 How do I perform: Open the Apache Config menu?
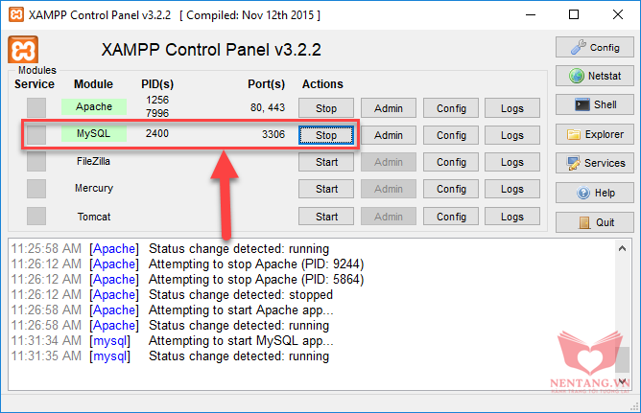451,108
